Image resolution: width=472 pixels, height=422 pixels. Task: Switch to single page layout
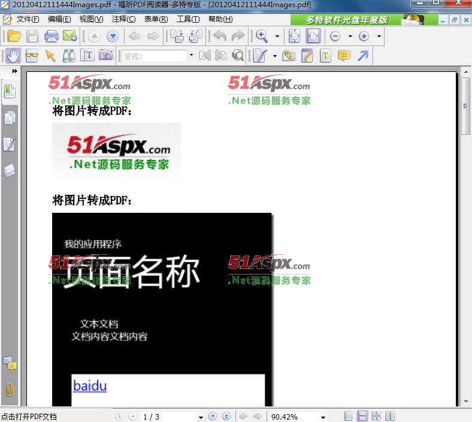348,416
